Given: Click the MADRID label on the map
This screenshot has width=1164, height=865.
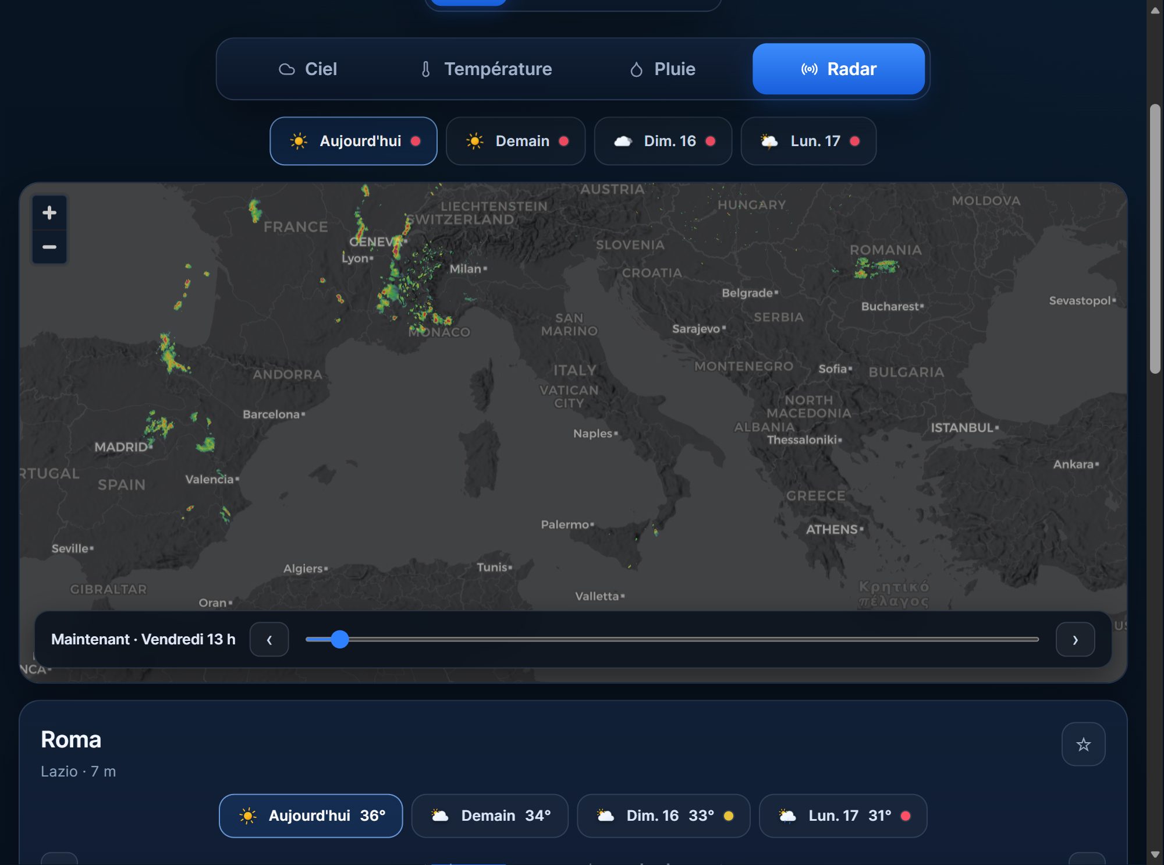Looking at the screenshot, I should click(x=121, y=447).
